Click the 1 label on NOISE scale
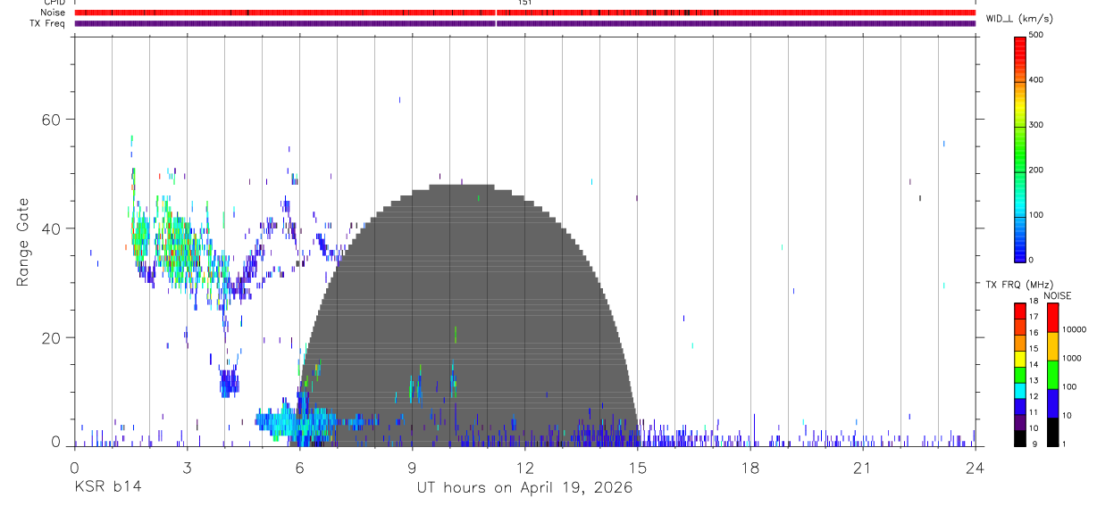 1065,444
